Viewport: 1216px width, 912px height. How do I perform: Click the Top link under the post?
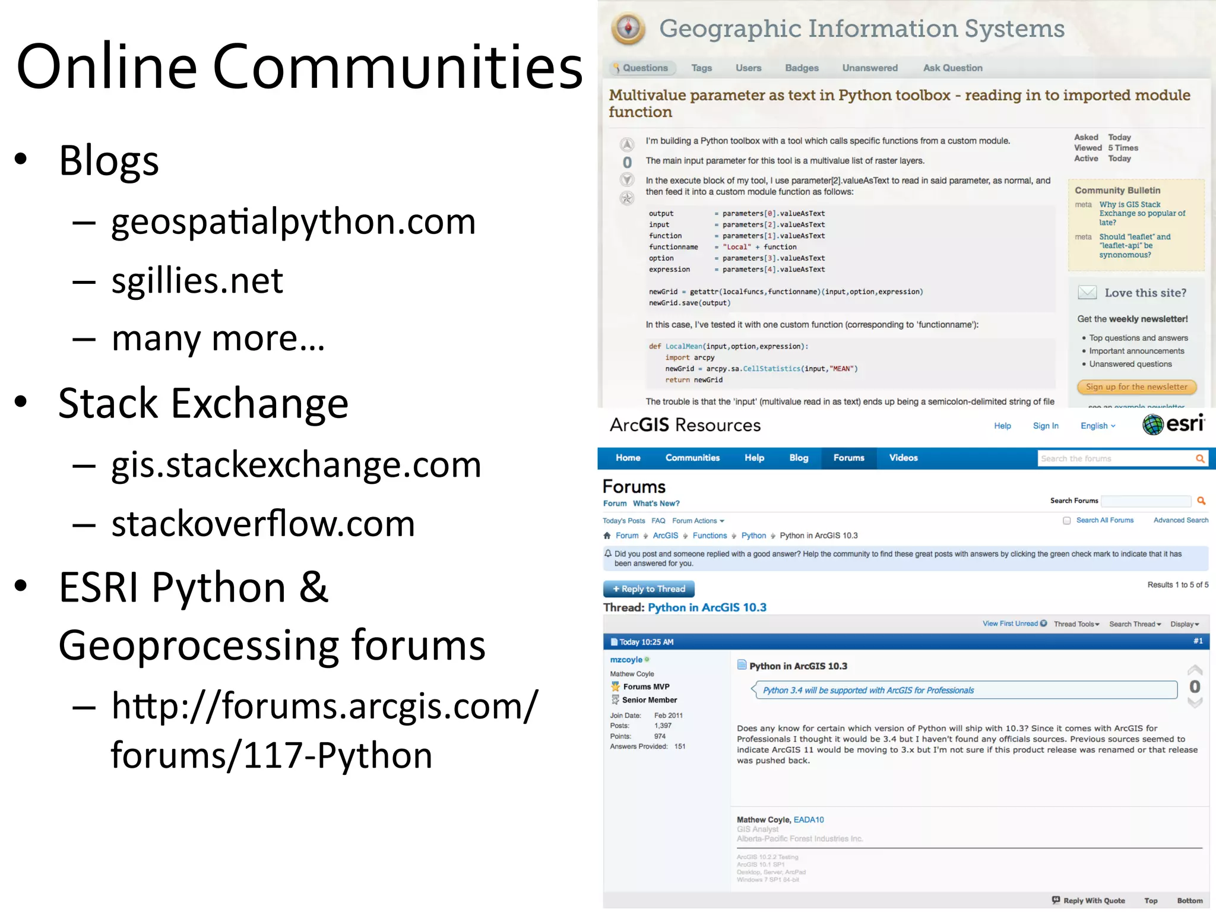tap(1151, 901)
